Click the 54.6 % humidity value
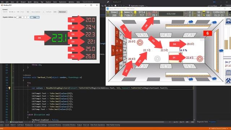This screenshot has height=130, width=231. coord(183,50)
